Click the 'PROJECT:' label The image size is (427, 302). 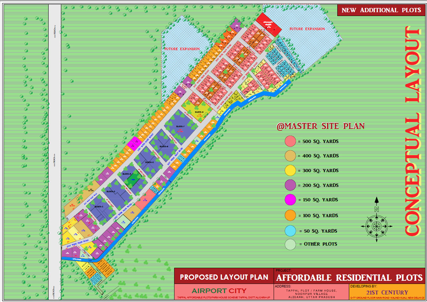point(284,270)
